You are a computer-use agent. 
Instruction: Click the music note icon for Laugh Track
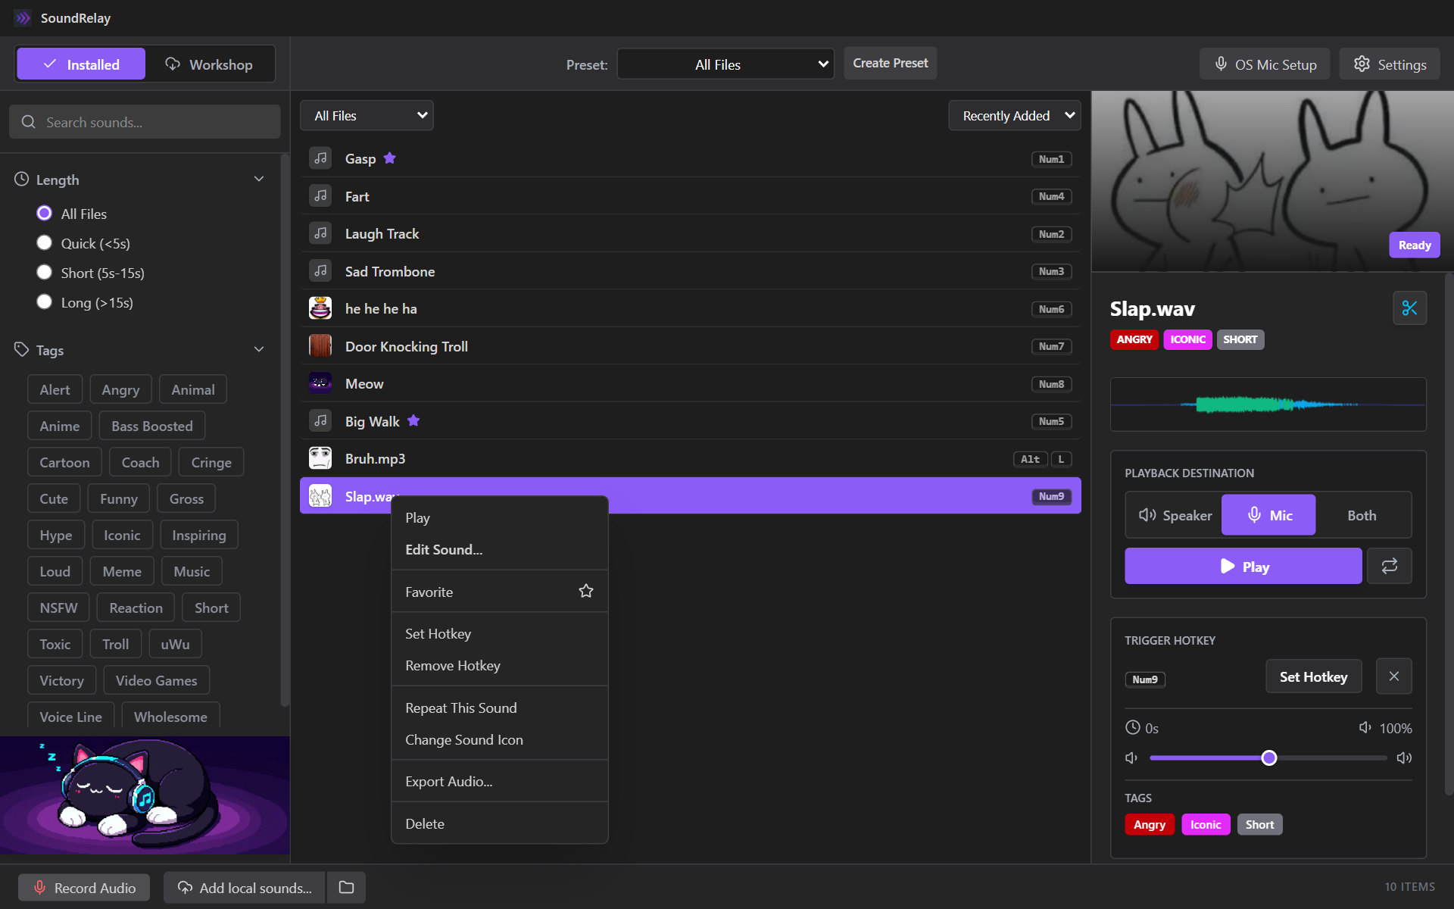(x=320, y=233)
